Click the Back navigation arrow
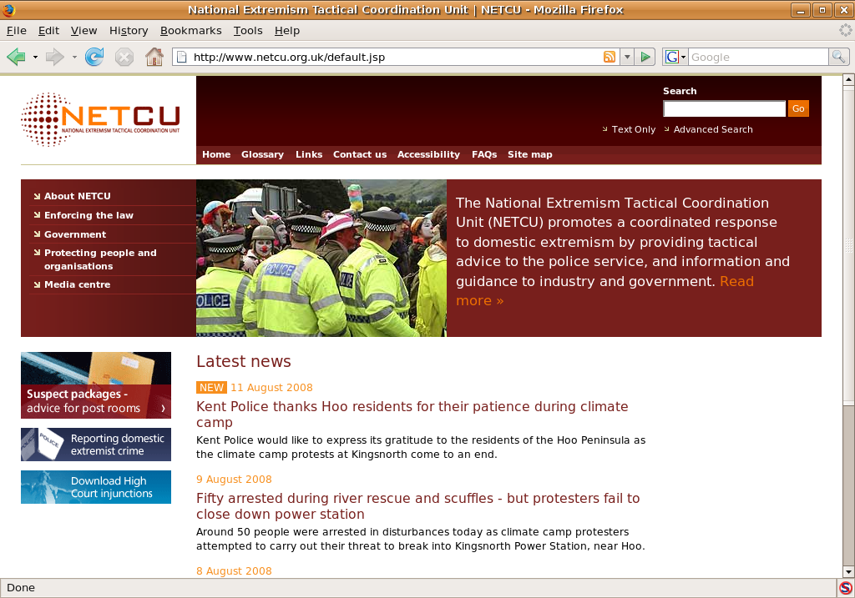Image resolution: width=855 pixels, height=598 pixels. pos(16,57)
